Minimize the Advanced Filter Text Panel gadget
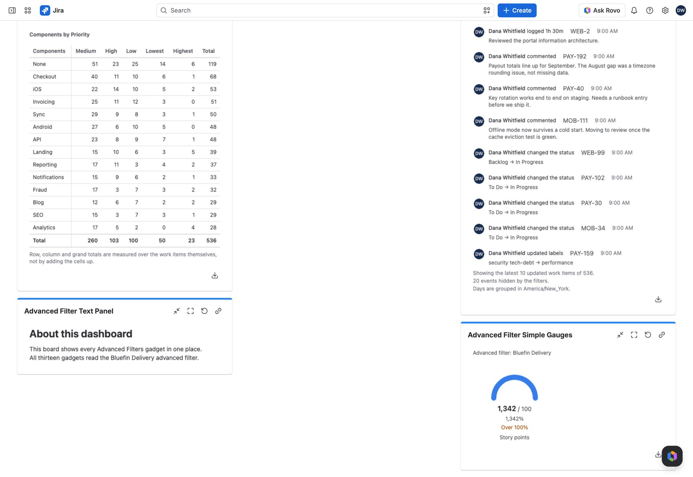This screenshot has width=693, height=477. (177, 311)
